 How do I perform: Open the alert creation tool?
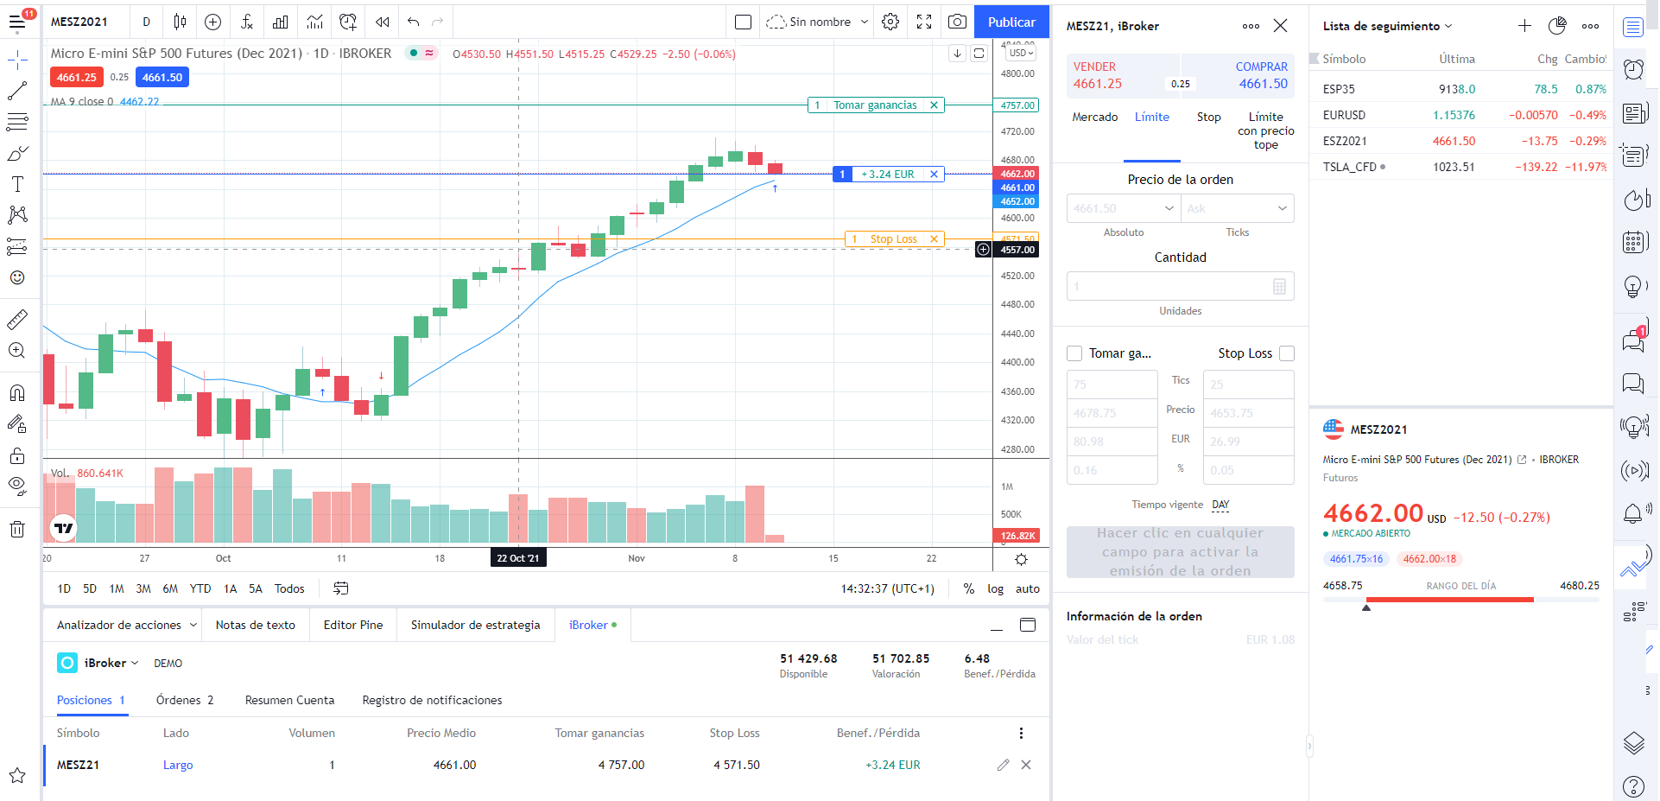[x=348, y=22]
